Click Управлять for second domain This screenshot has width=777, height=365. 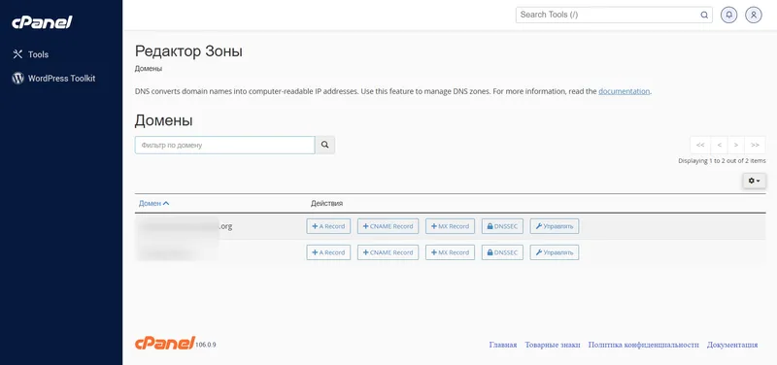pyautogui.click(x=555, y=252)
